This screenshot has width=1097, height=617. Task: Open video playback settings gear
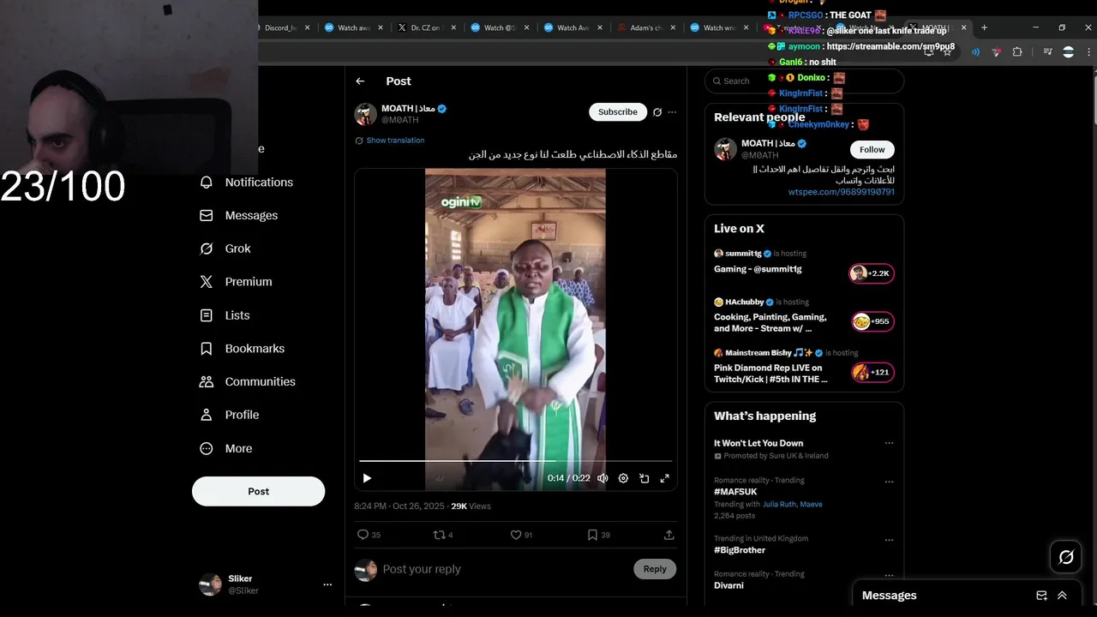click(x=623, y=478)
